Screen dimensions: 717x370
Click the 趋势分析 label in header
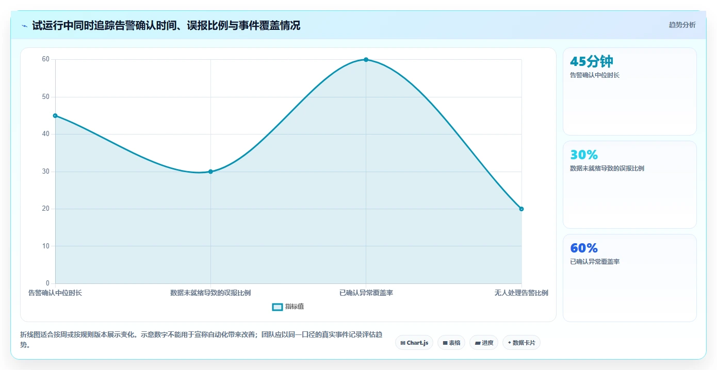[682, 25]
